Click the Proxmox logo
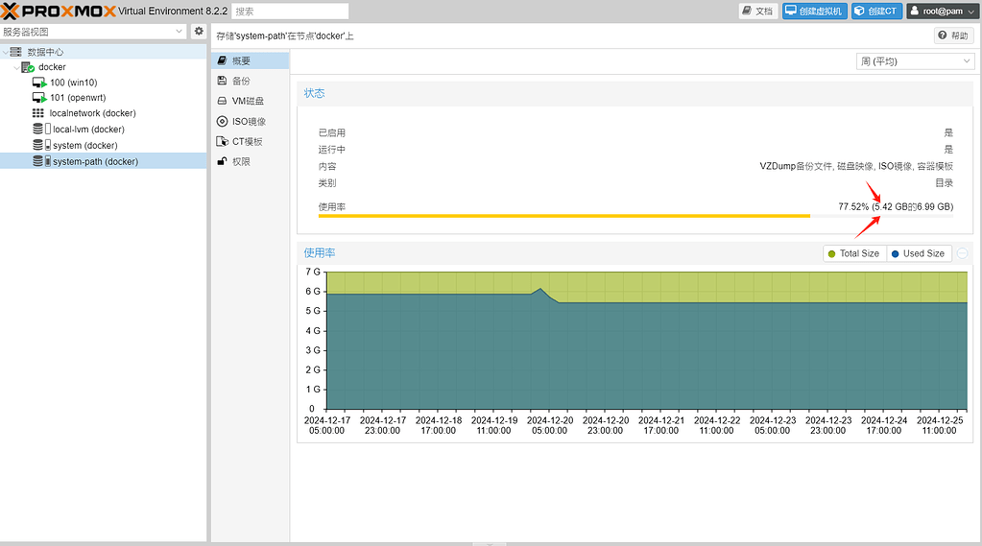The image size is (982, 546). (59, 11)
